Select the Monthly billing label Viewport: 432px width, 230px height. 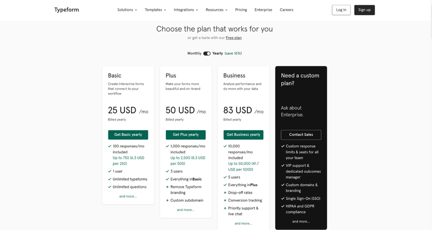194,53
